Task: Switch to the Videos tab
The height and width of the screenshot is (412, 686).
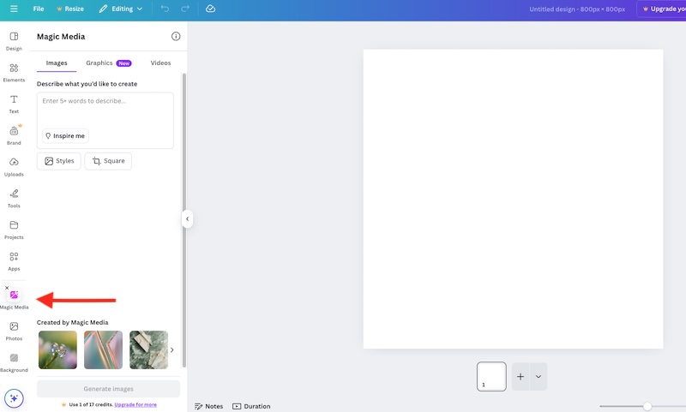Action: pyautogui.click(x=160, y=63)
